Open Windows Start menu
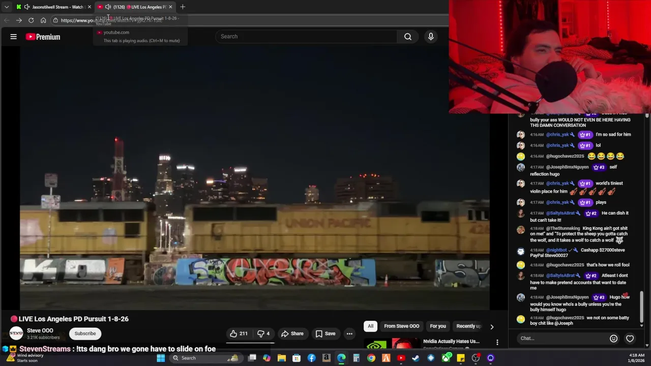Image resolution: width=651 pixels, height=366 pixels. pos(161,358)
